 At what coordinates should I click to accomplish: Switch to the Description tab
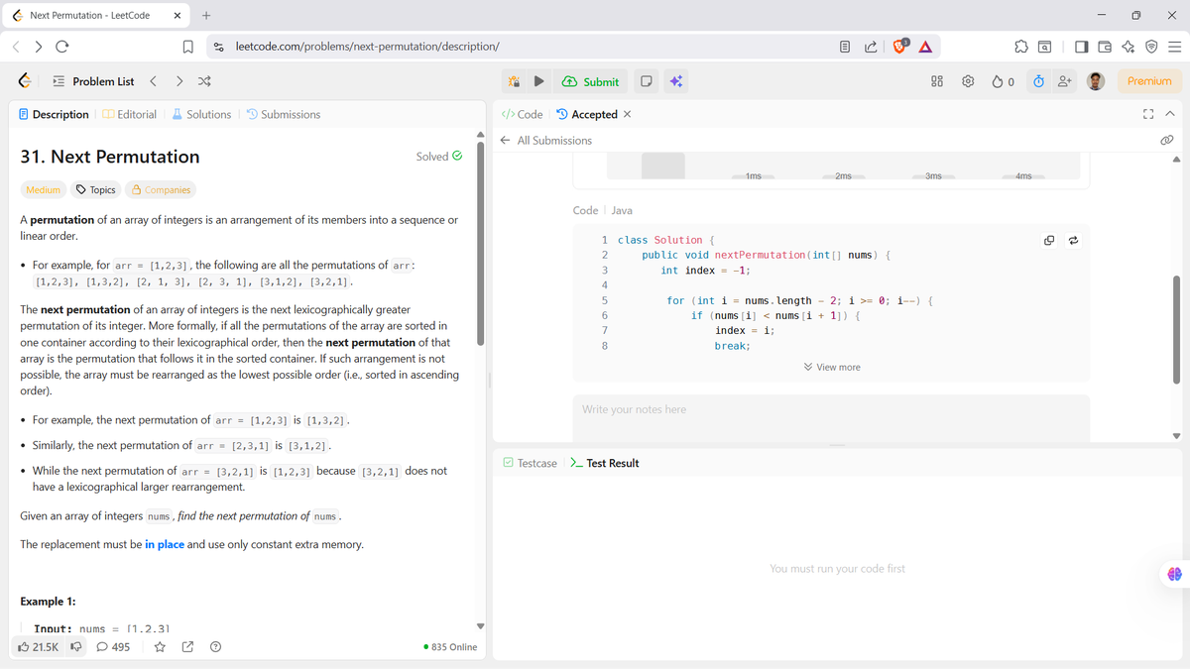[54, 115]
